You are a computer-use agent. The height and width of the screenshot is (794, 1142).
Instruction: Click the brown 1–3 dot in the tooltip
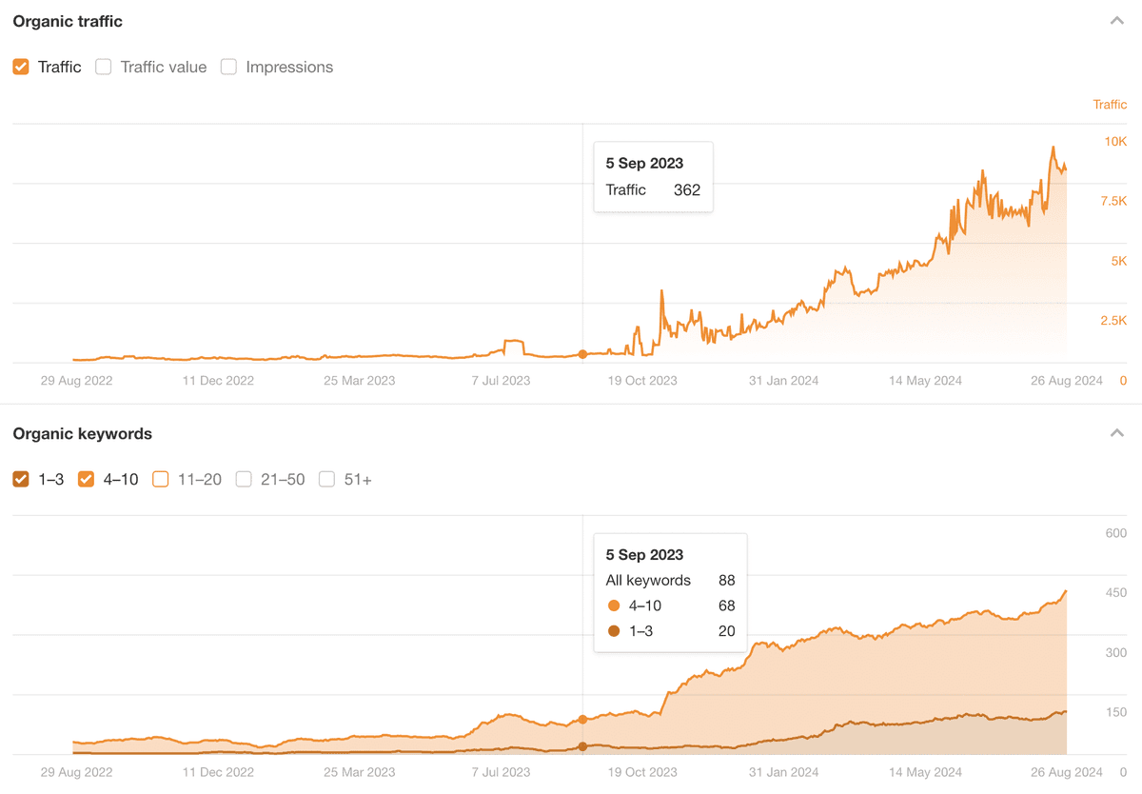click(x=614, y=631)
